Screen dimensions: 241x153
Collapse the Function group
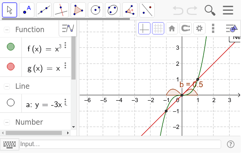click(7, 30)
